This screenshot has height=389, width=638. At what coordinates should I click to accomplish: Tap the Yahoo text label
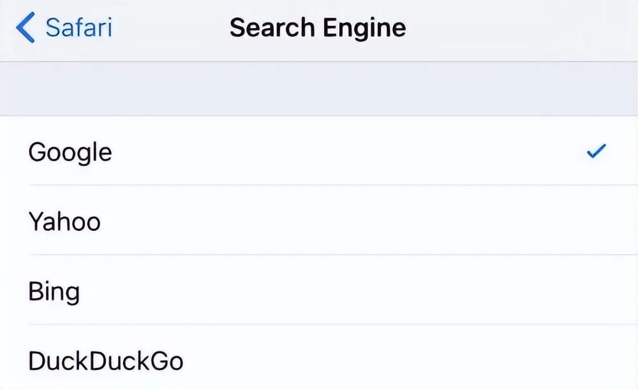point(64,221)
